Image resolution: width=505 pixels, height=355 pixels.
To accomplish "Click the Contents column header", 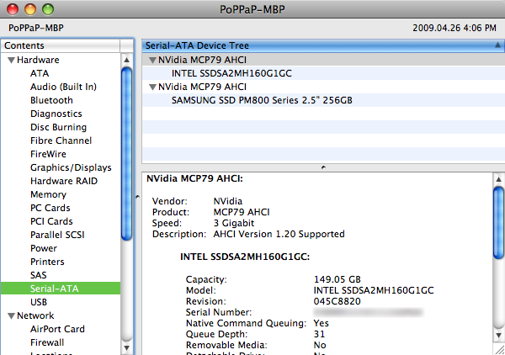I will (x=61, y=45).
